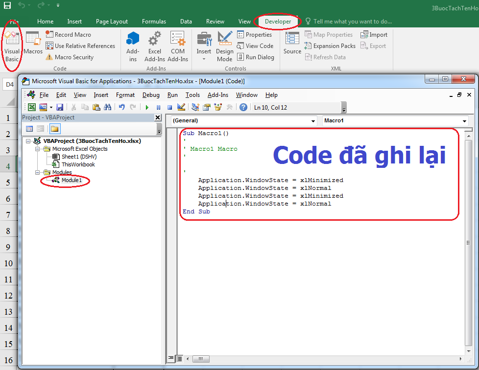The height and width of the screenshot is (370, 479).
Task: Save the project with the Save icon
Action: 60,107
